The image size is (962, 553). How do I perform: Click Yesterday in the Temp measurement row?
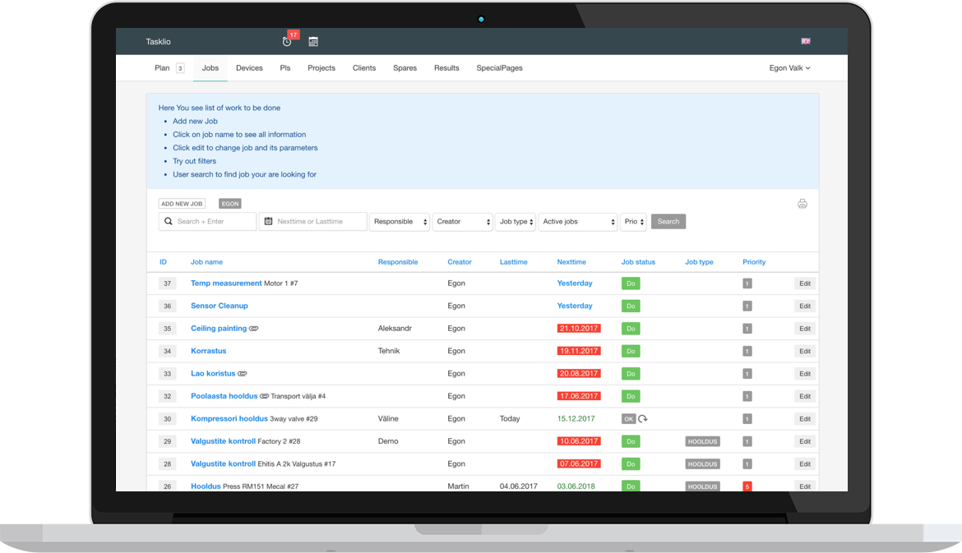pos(575,283)
